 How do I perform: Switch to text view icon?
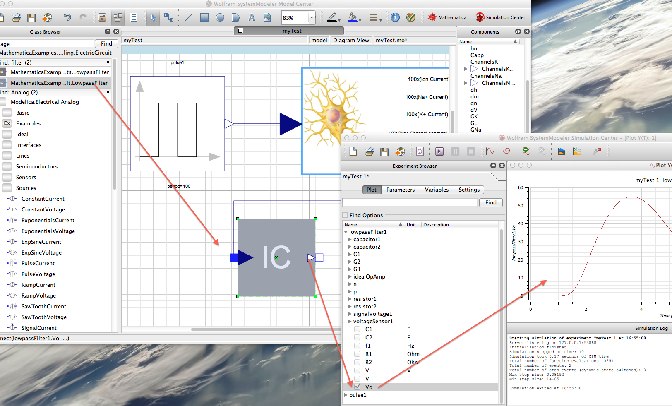134,17
